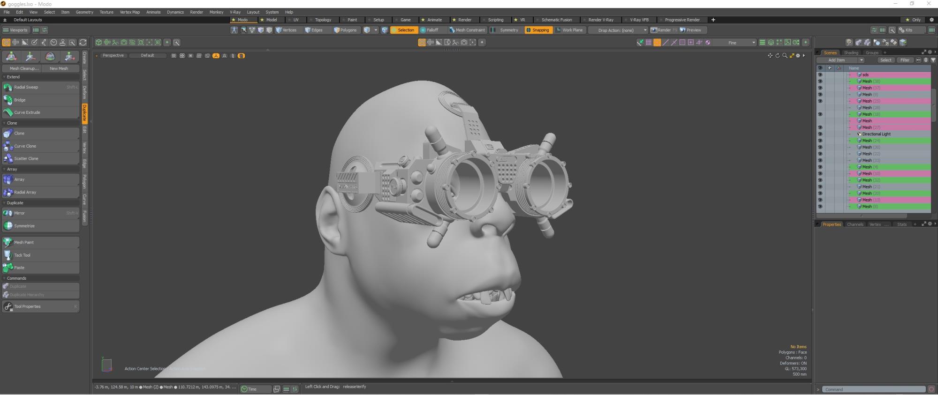Open the Drop Action dropdown
The height and width of the screenshot is (395, 938).
pos(618,30)
